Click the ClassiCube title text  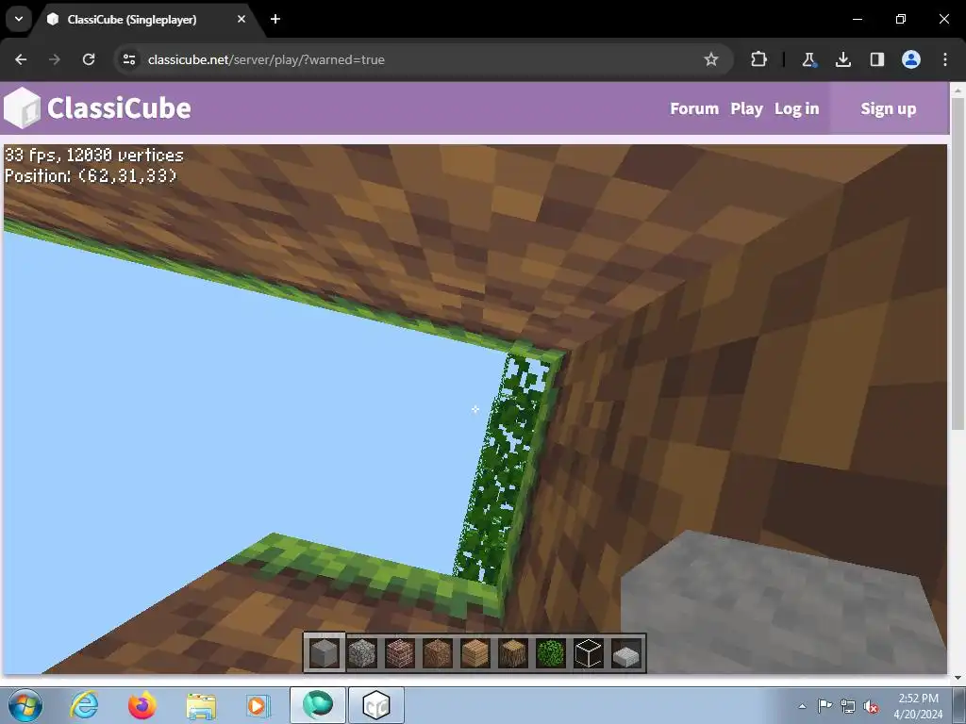click(x=119, y=108)
